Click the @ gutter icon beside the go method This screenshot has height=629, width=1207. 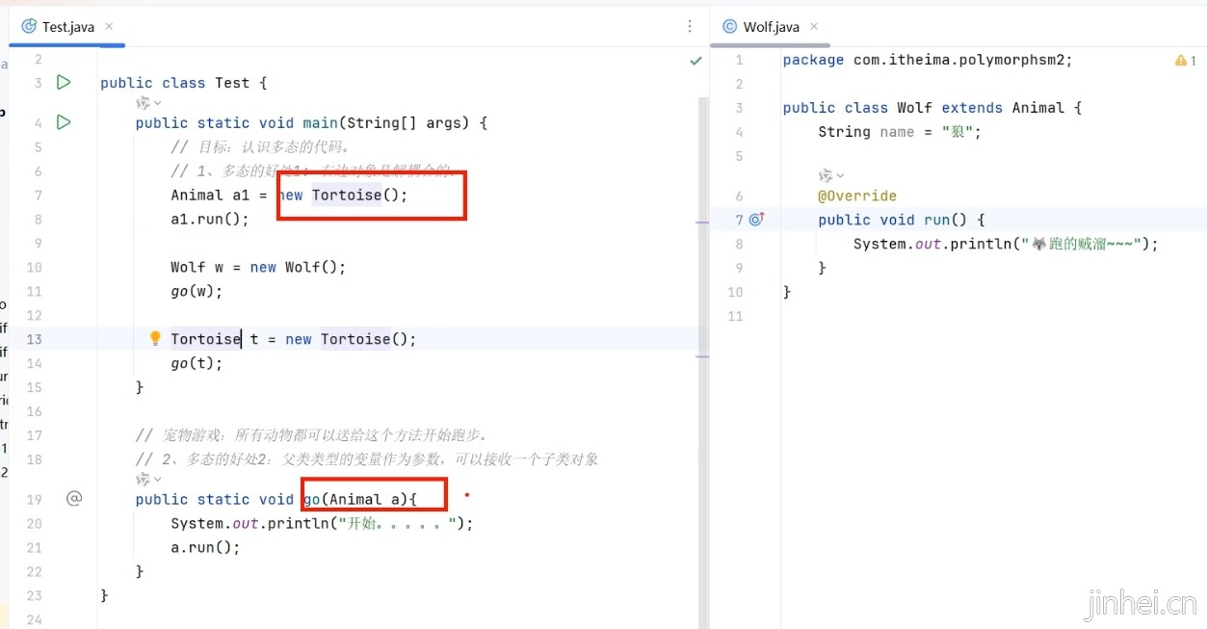[x=74, y=498]
